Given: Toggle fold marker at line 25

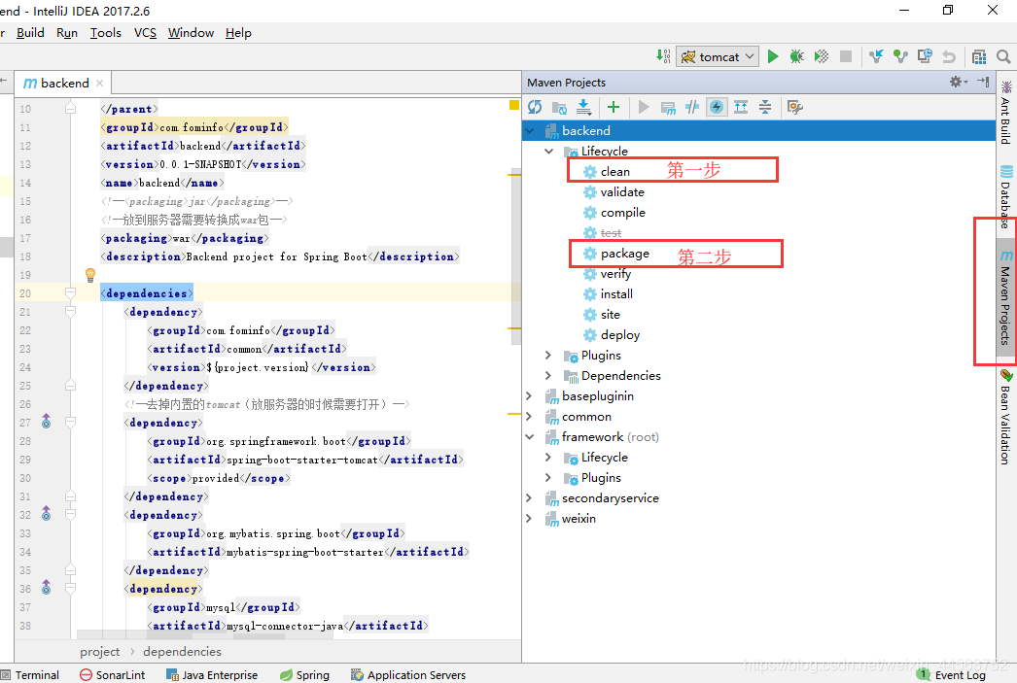Looking at the screenshot, I should pos(70,386).
